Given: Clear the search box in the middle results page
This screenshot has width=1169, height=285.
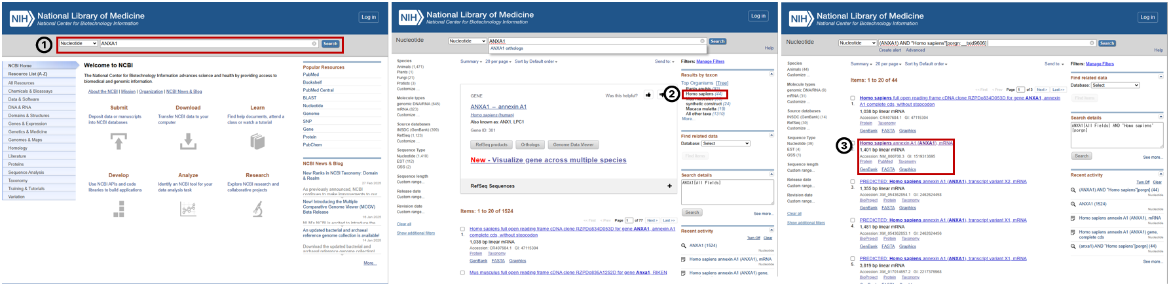Looking at the screenshot, I should [x=703, y=41].
